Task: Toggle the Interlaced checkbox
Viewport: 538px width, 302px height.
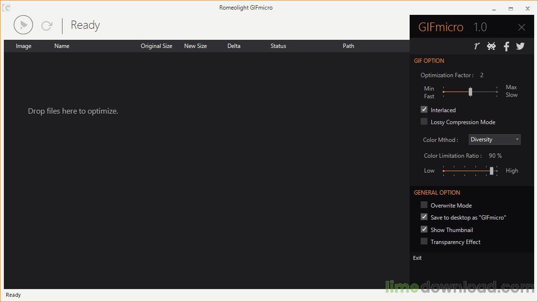Action: coord(424,109)
